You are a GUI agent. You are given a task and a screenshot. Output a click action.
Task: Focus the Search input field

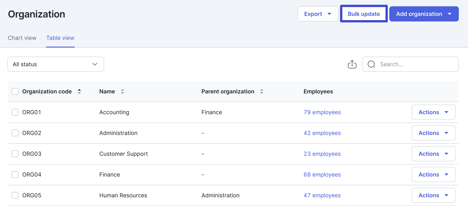[x=410, y=64]
